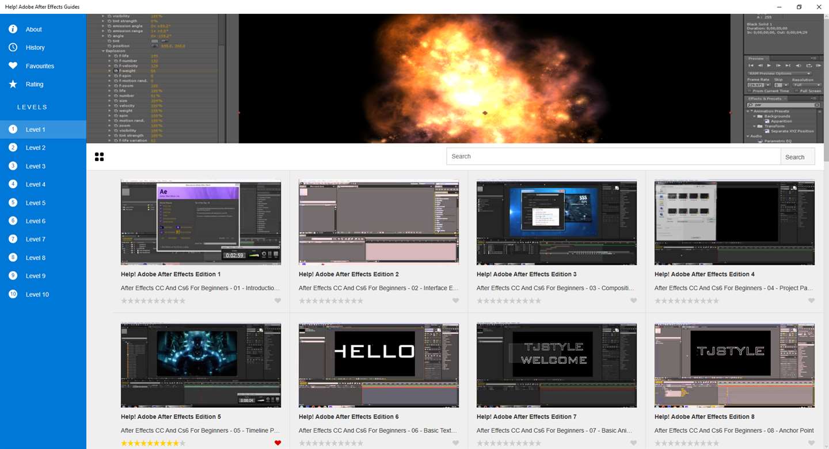Click description '05 - Timeline P...'
829x449 pixels.
click(x=200, y=431)
